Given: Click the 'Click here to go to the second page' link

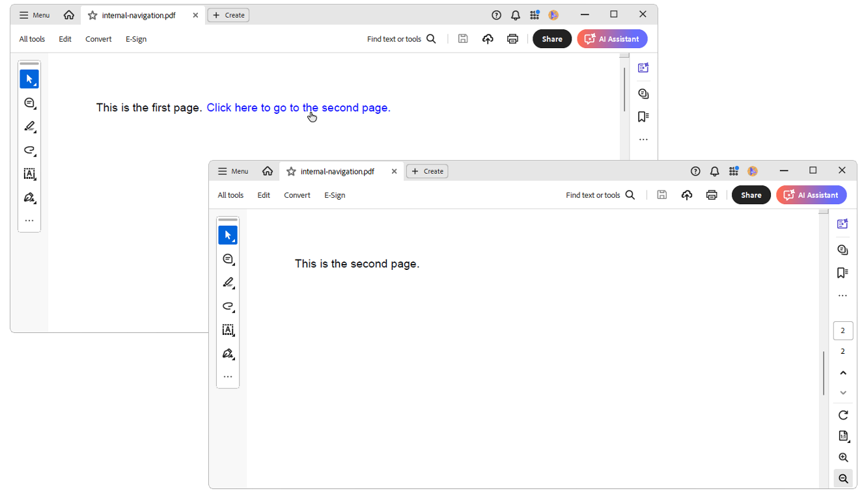Looking at the screenshot, I should tap(298, 108).
